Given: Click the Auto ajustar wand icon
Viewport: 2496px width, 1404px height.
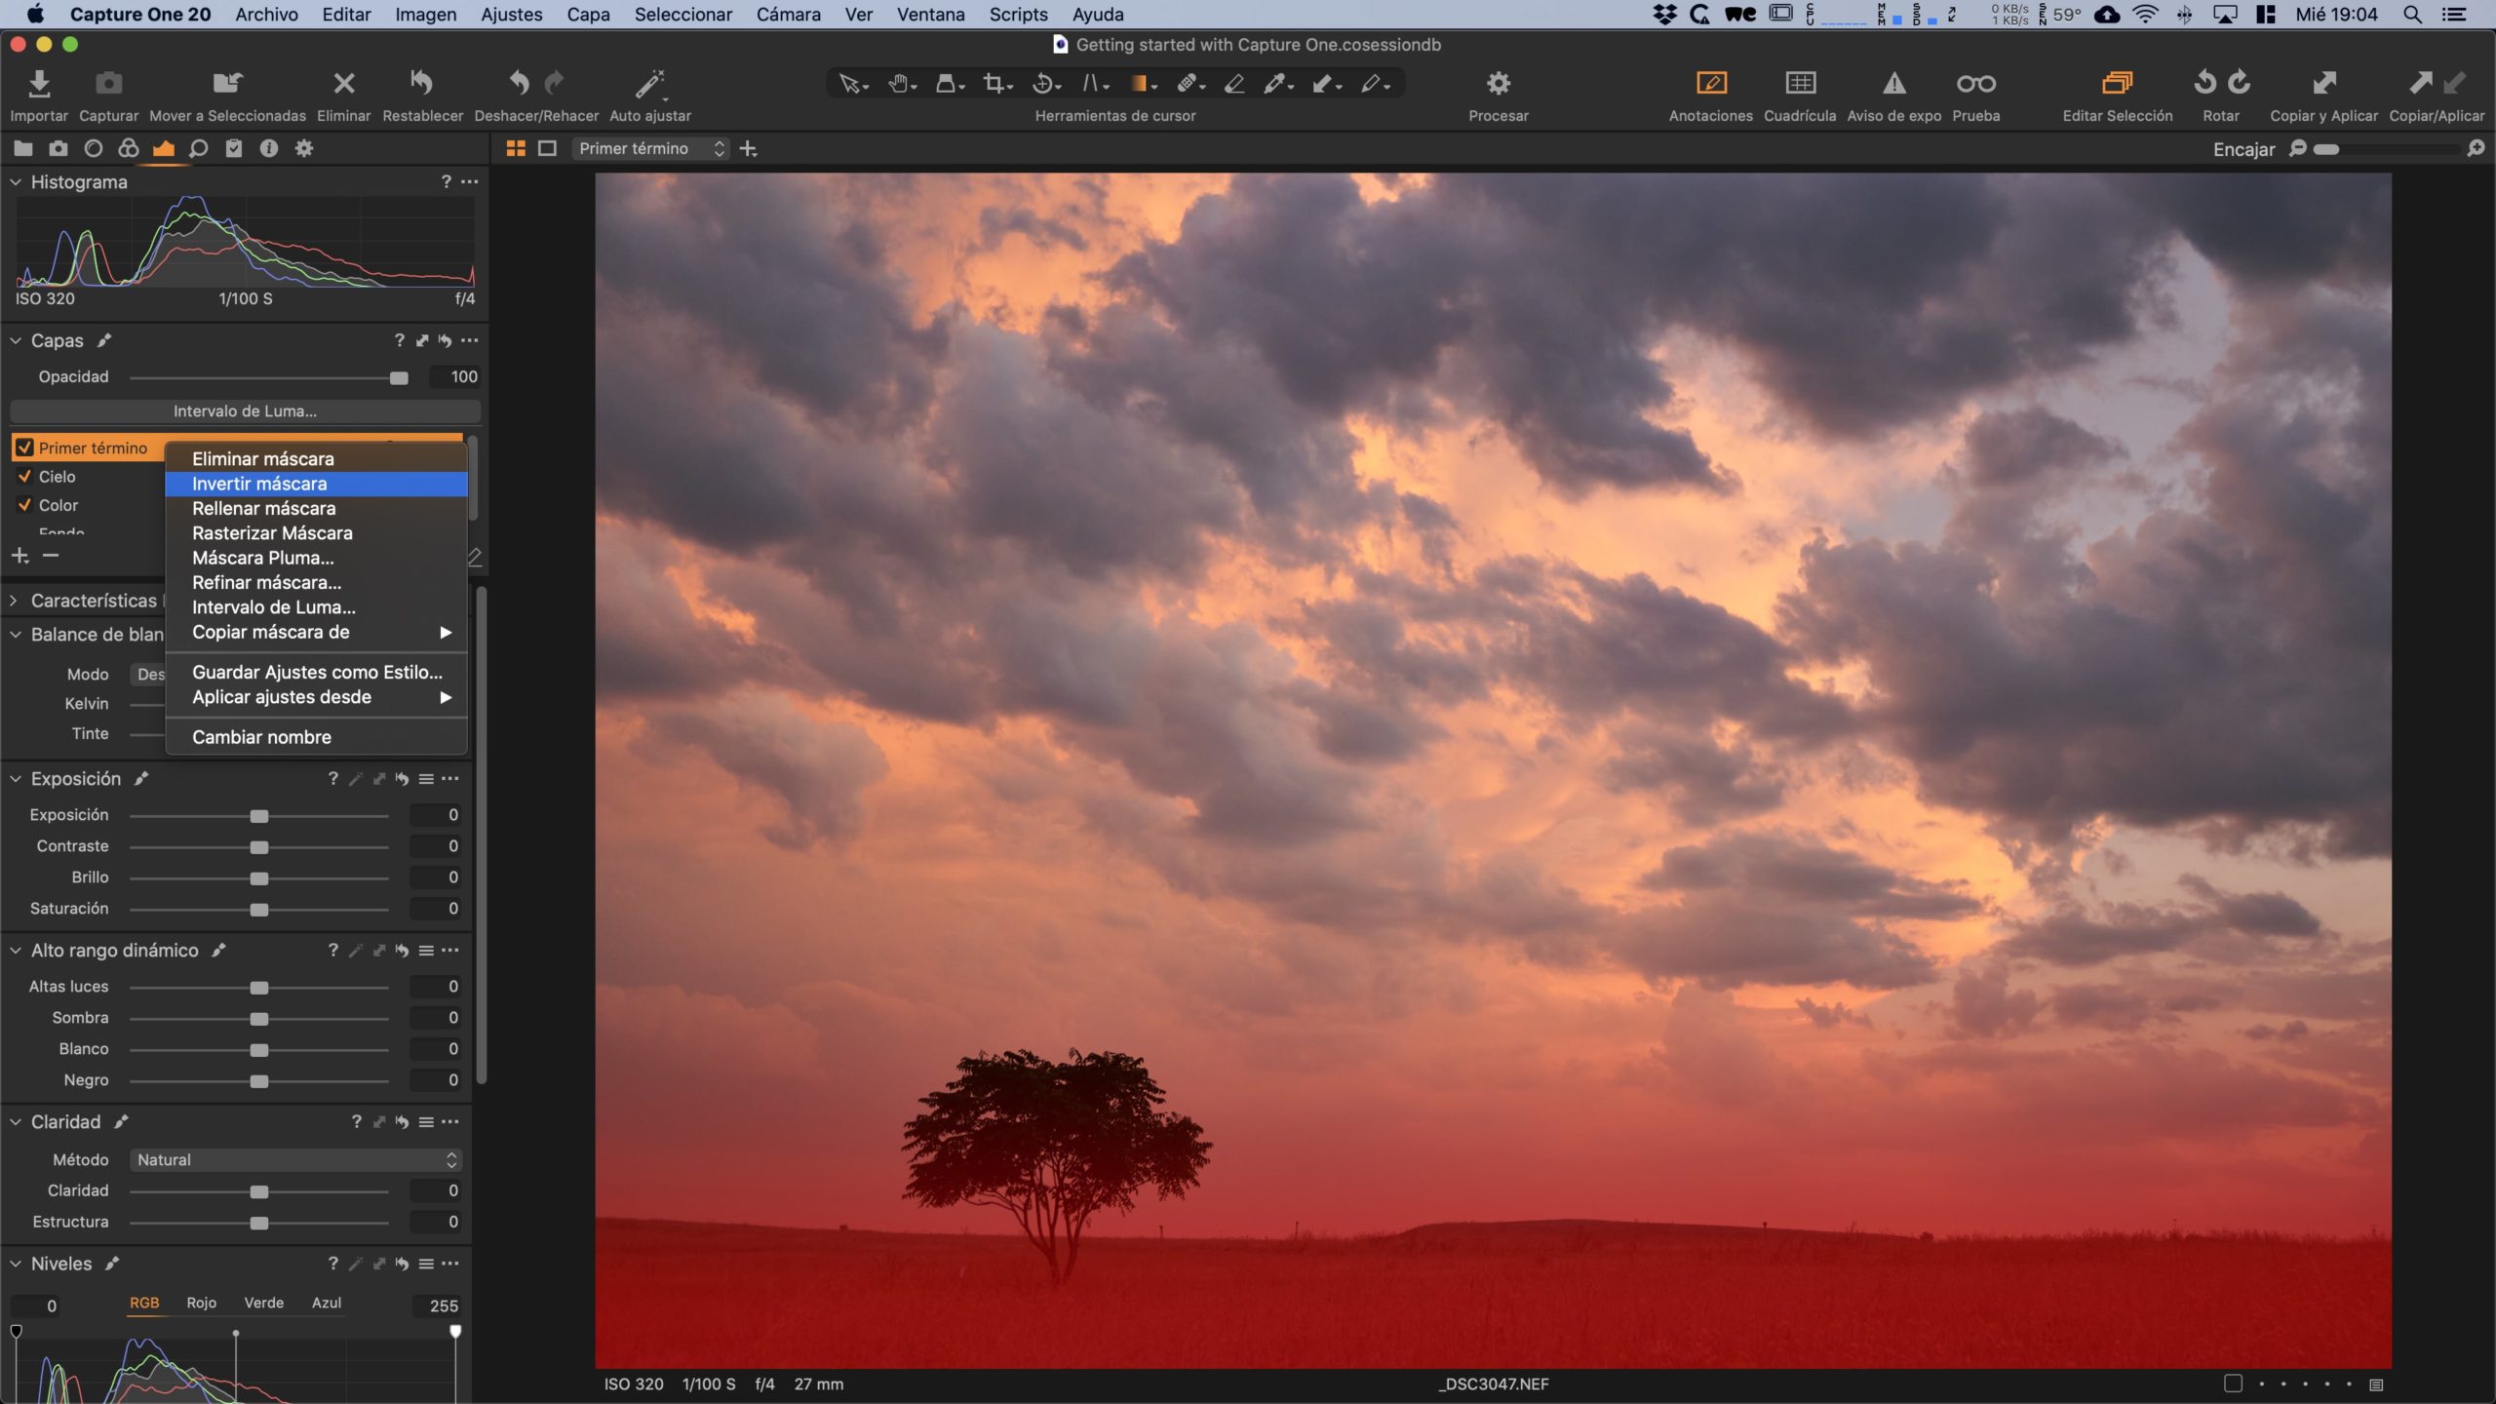Looking at the screenshot, I should [650, 84].
